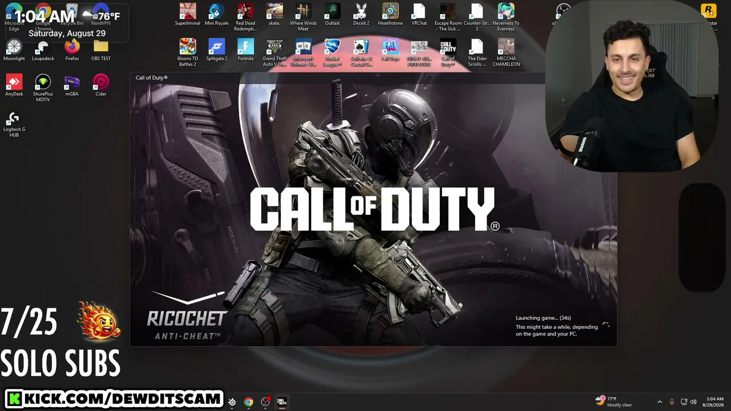This screenshot has height=411, width=731.
Task: Open the Outlast desktop shortcut
Action: (x=332, y=15)
